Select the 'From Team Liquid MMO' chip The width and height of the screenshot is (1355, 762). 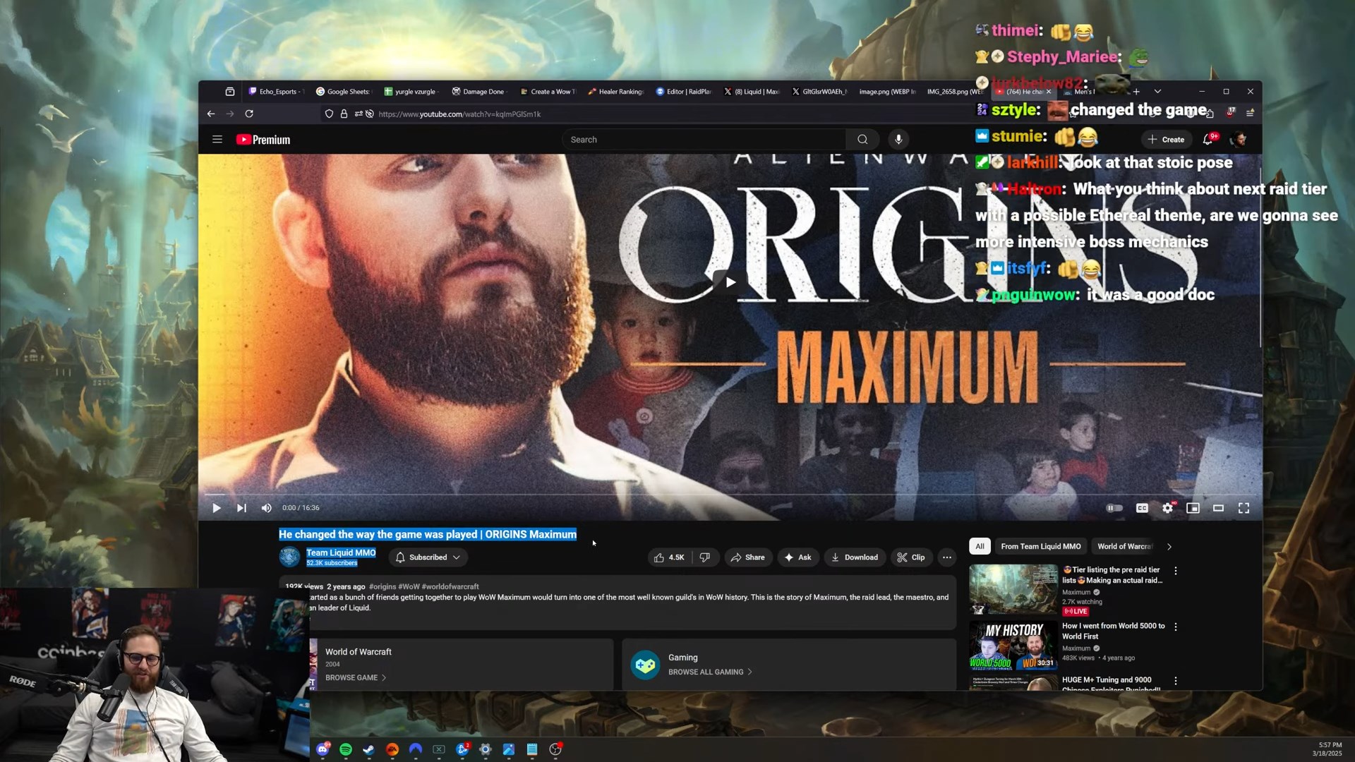1040,547
